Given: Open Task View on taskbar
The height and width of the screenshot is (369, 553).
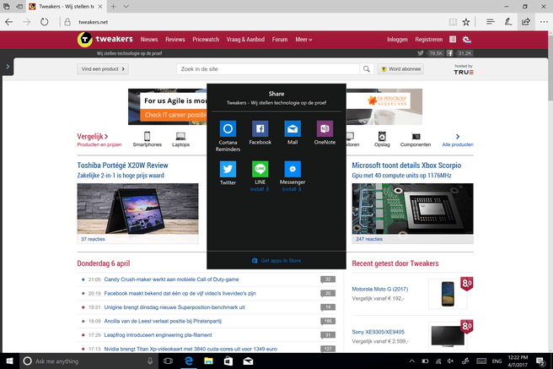Looking at the screenshot, I should point(169,361).
